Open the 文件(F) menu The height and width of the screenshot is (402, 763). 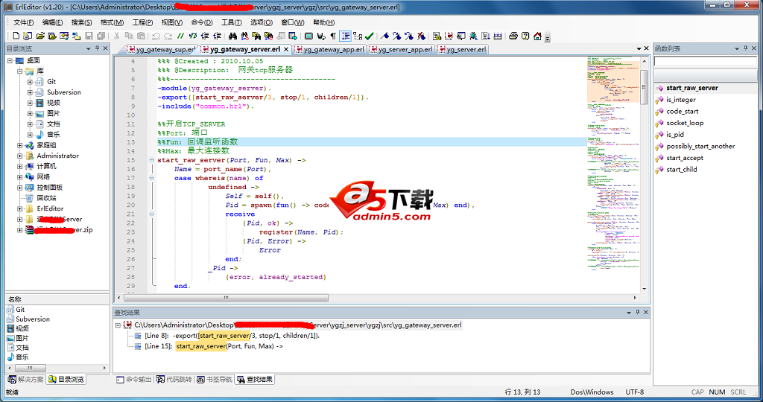coord(23,22)
